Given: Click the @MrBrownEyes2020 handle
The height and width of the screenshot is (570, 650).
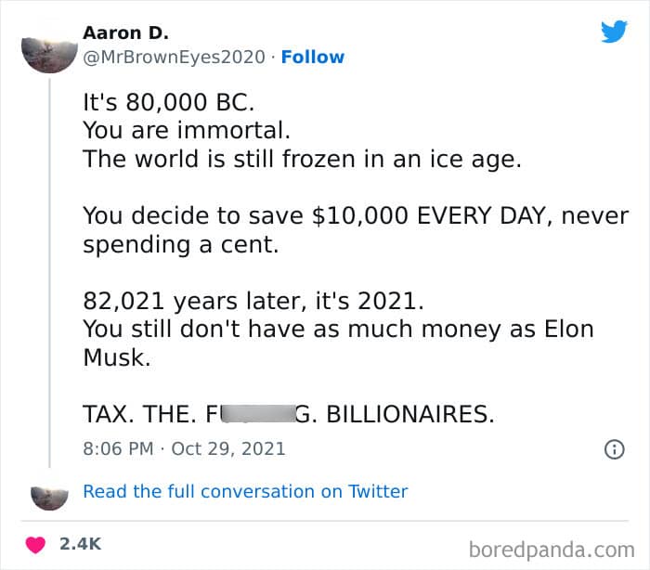Looking at the screenshot, I should 175,57.
